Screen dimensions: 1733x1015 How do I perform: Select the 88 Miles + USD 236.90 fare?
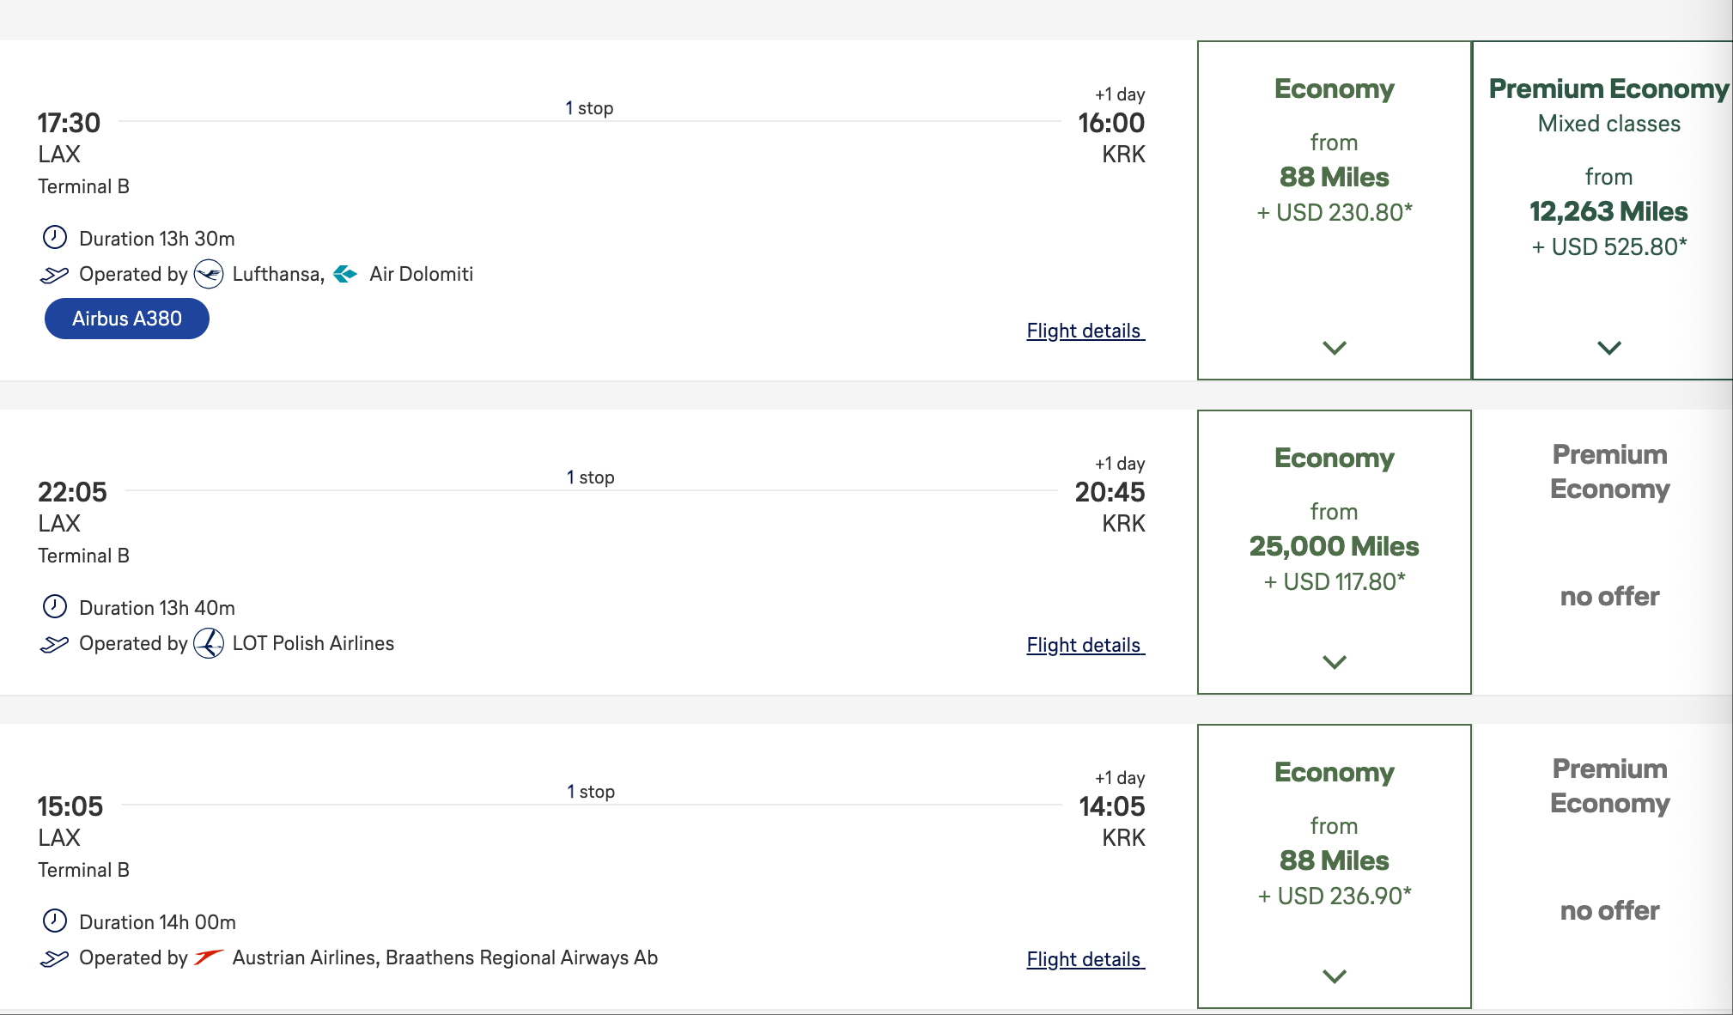(1334, 860)
